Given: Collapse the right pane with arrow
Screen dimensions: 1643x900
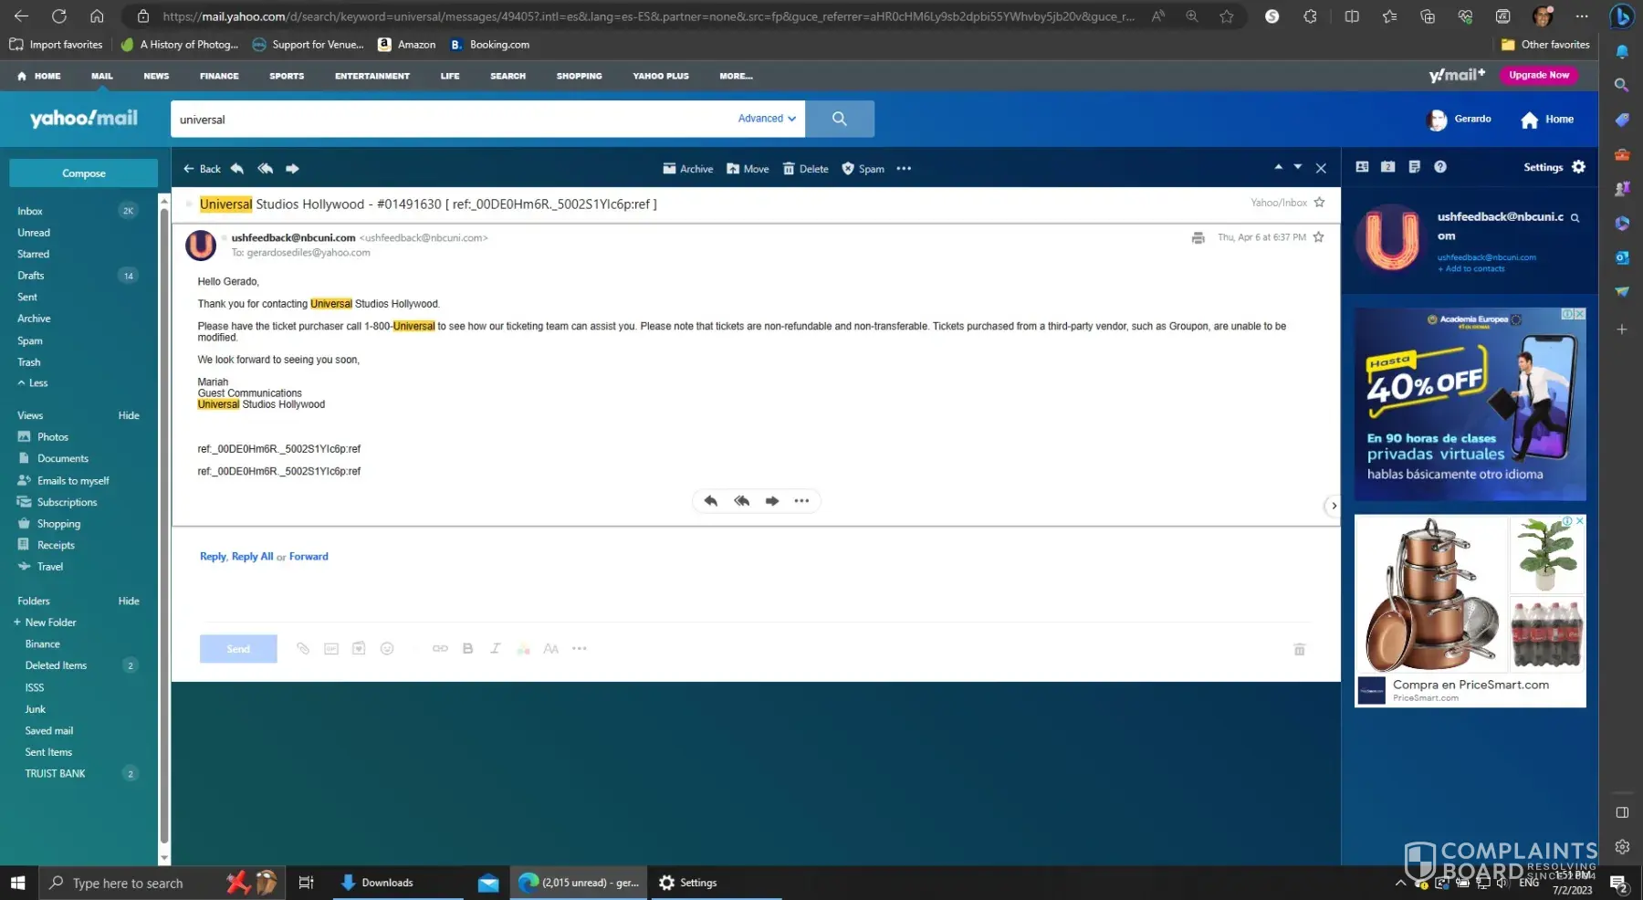Looking at the screenshot, I should [x=1334, y=506].
